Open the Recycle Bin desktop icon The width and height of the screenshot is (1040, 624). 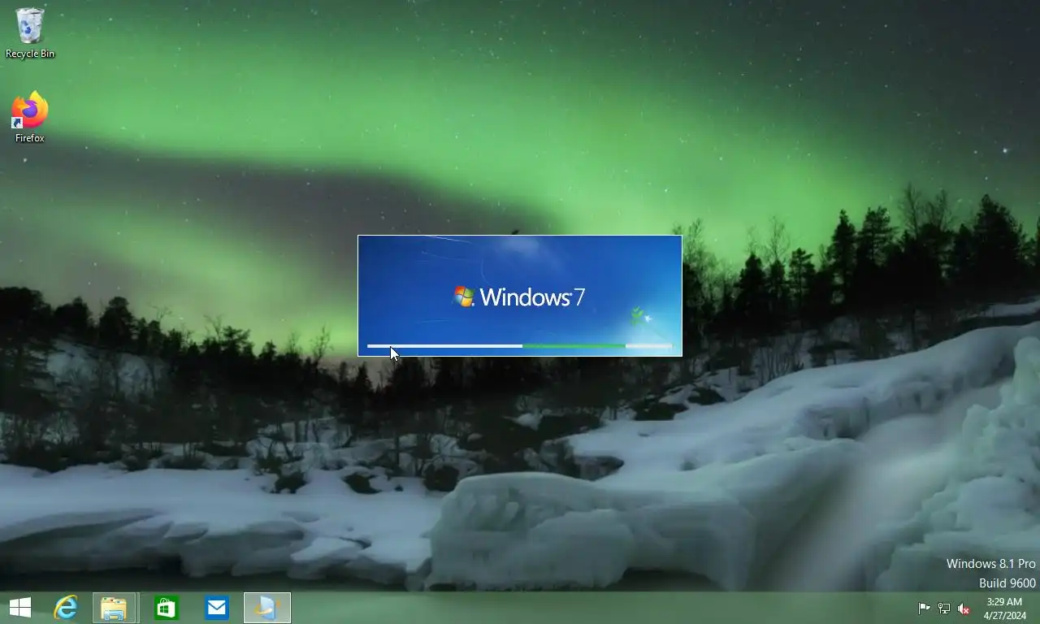tap(30, 32)
